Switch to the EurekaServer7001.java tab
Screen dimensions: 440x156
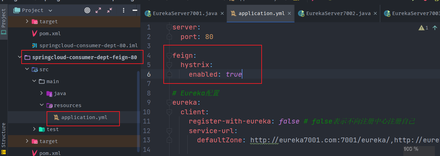click(184, 14)
